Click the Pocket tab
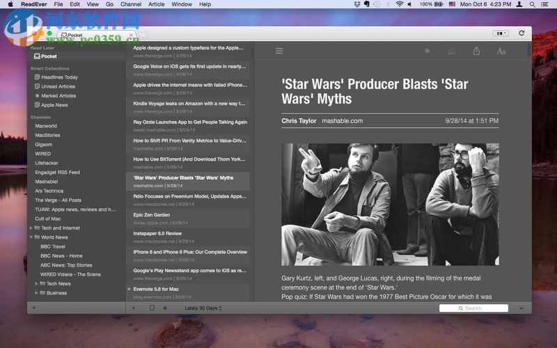This screenshot has width=557, height=348. [x=96, y=35]
